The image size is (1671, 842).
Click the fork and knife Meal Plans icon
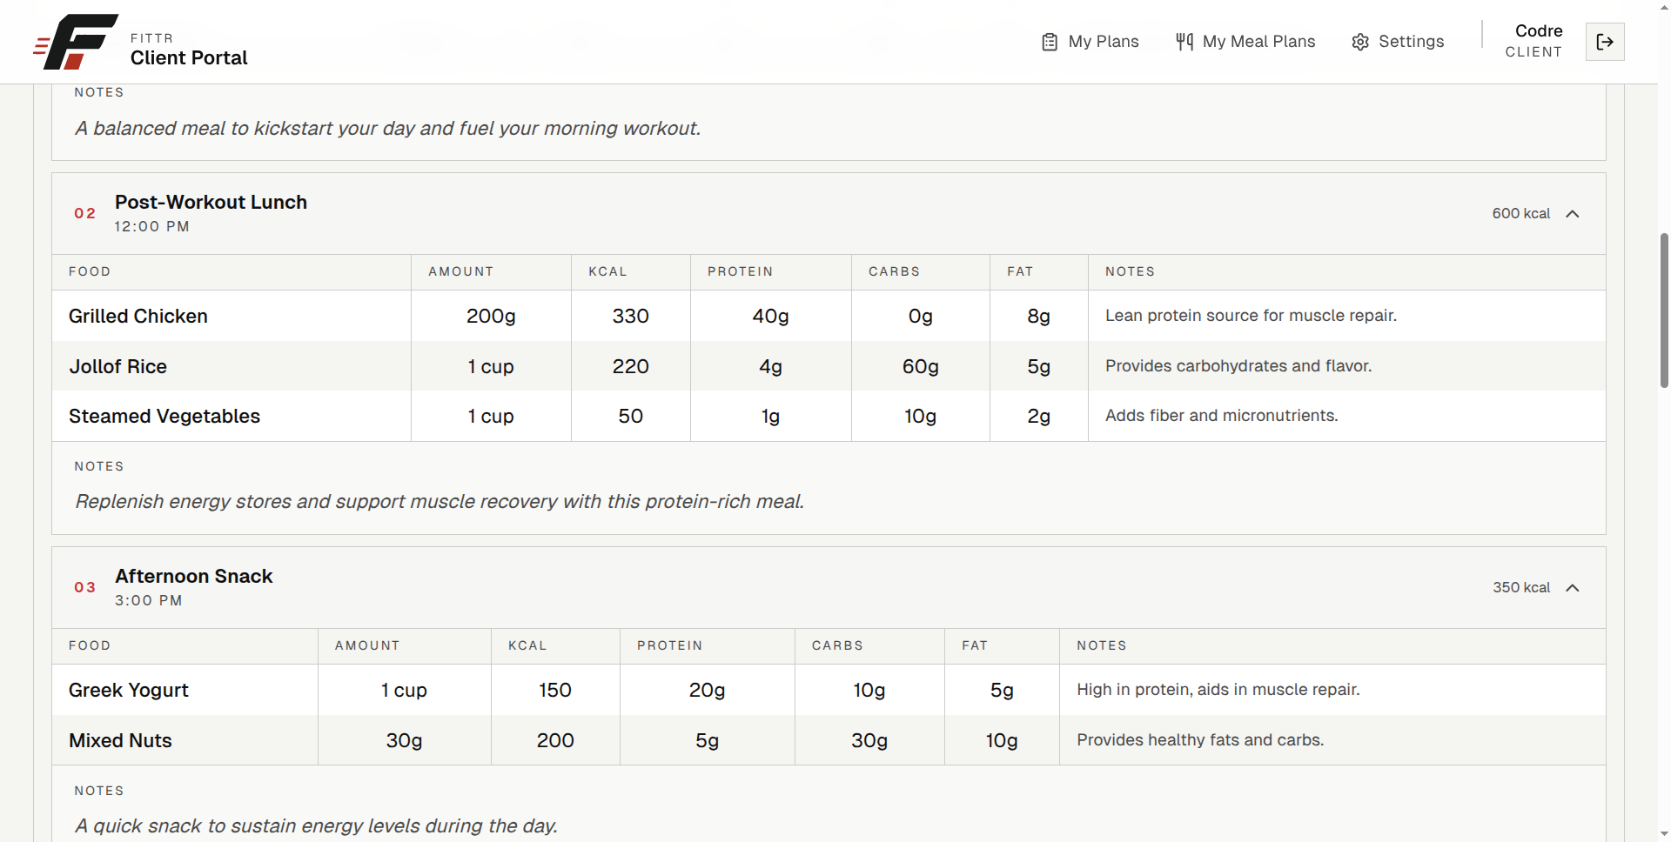1184,42
